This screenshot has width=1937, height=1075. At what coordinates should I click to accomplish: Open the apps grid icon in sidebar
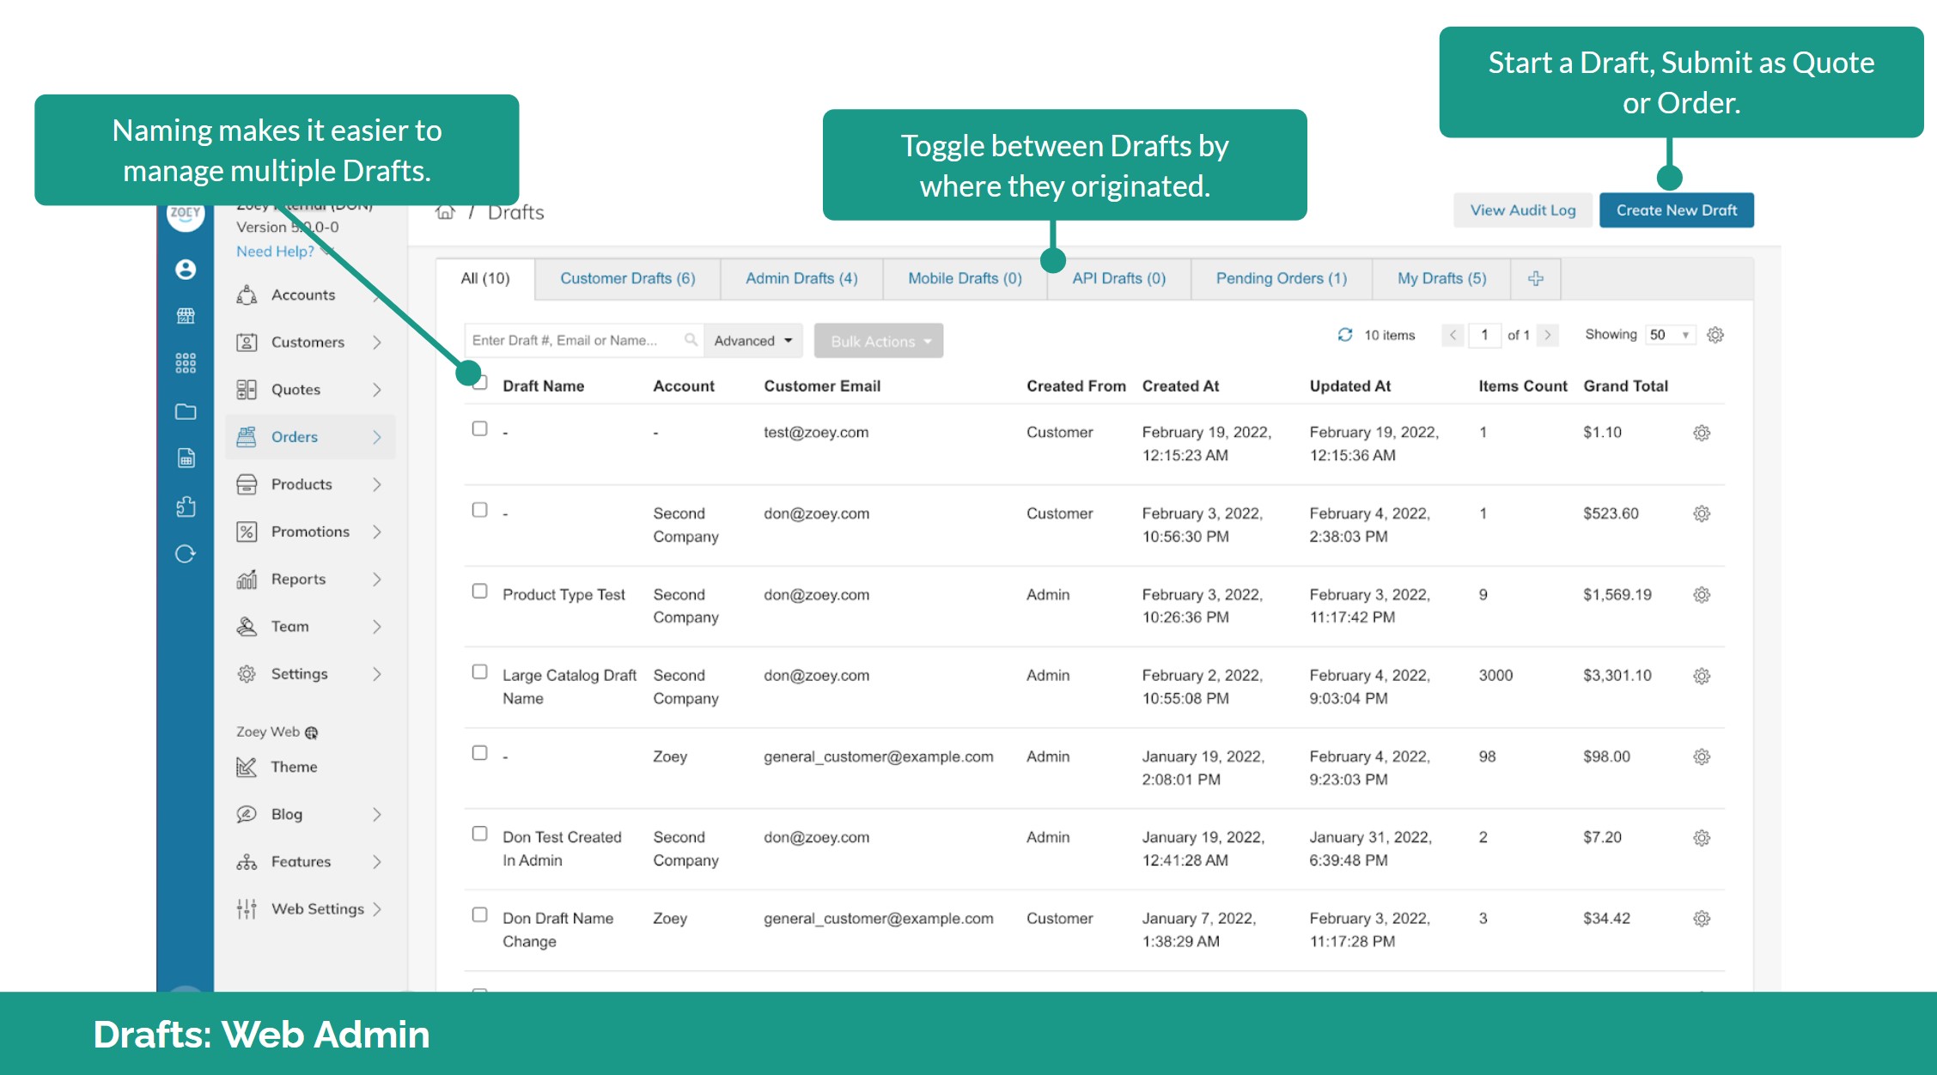(186, 363)
